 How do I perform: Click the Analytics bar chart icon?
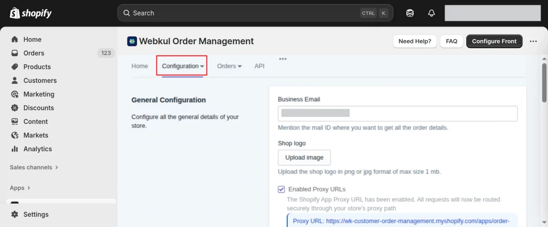coord(15,149)
